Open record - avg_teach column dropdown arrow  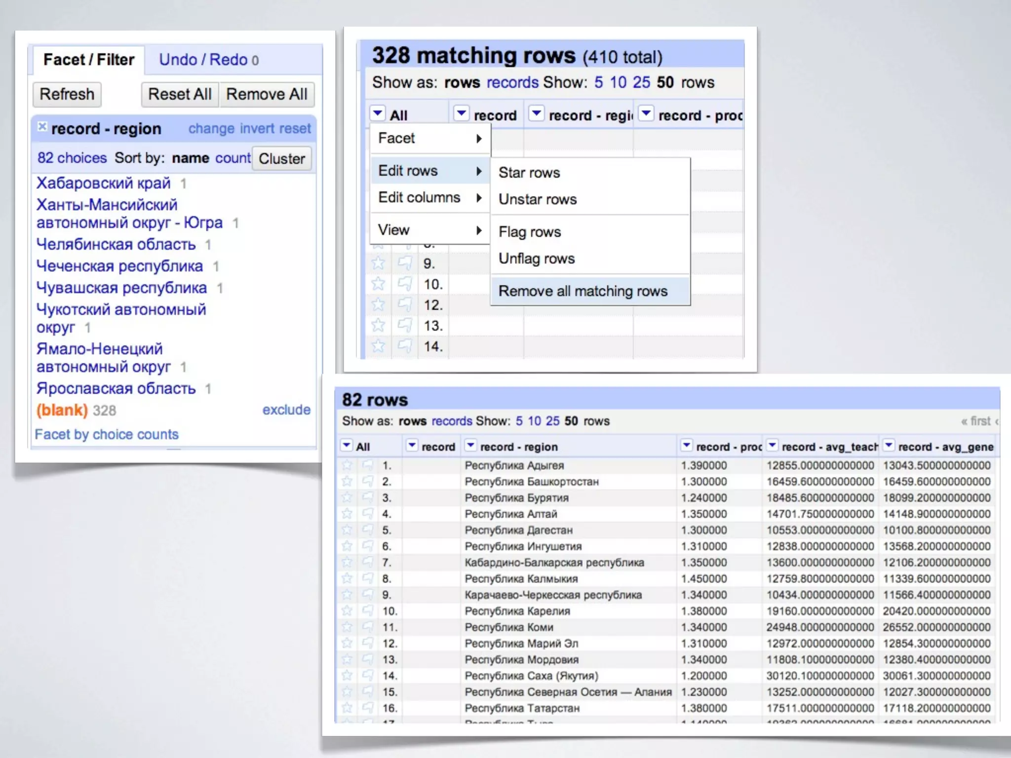click(773, 446)
